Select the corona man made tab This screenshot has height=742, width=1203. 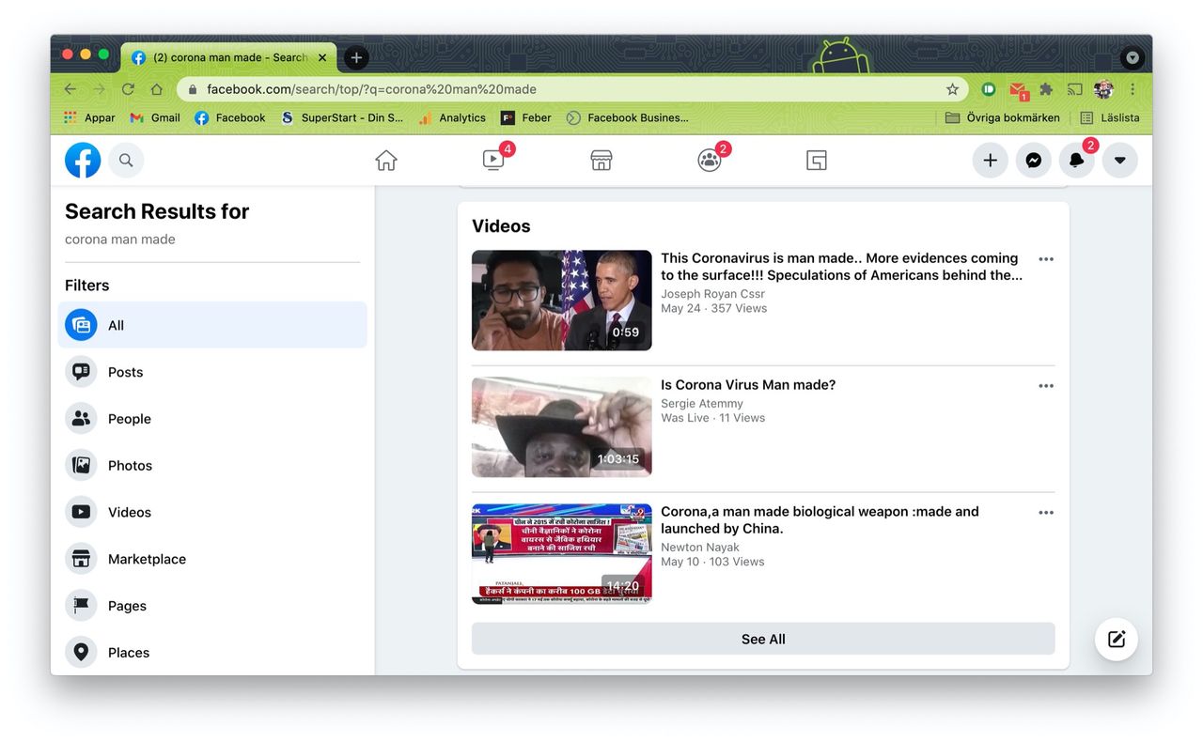tap(228, 57)
